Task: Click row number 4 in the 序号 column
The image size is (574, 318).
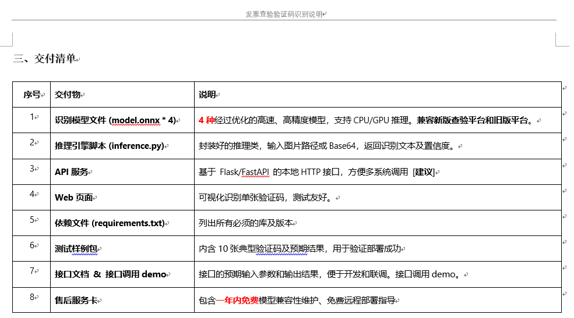Action: pos(32,194)
